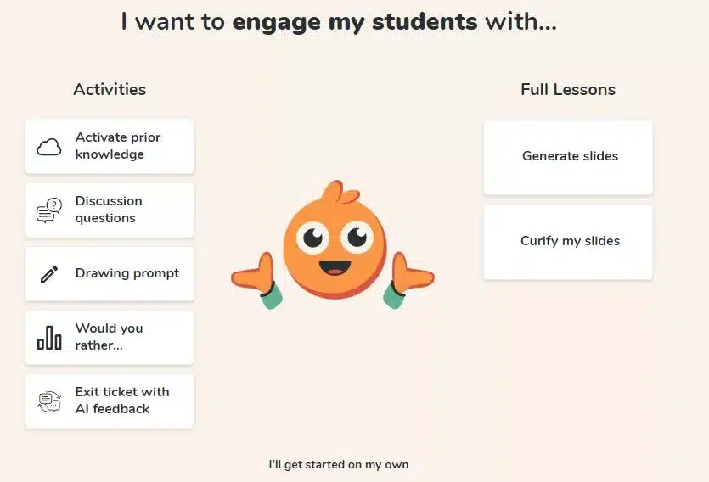709x482 pixels.
Task: Click the bar chart icon for Would you rather
Action: click(49, 338)
